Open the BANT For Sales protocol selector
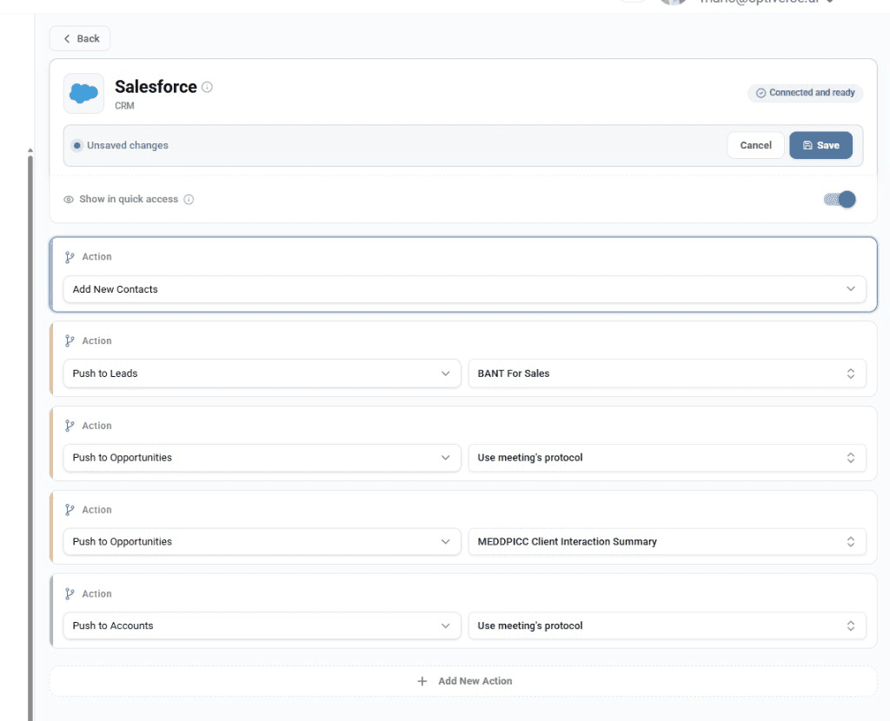 (667, 374)
